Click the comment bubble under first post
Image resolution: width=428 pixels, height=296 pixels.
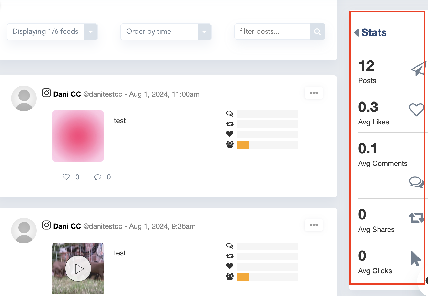pyautogui.click(x=98, y=177)
